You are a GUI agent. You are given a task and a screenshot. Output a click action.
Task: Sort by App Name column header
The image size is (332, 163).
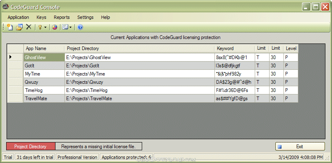[44, 48]
